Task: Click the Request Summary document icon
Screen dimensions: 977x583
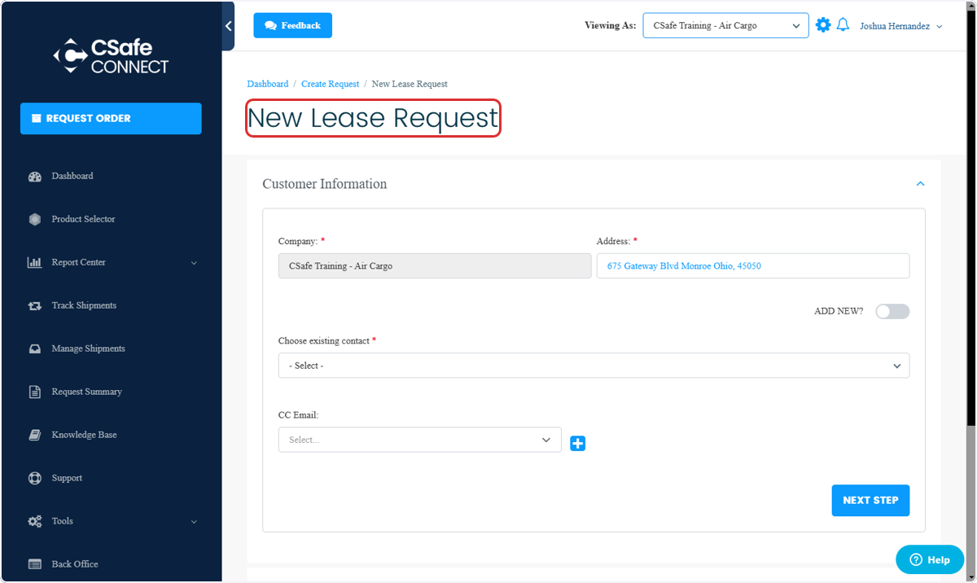Action: click(x=35, y=392)
